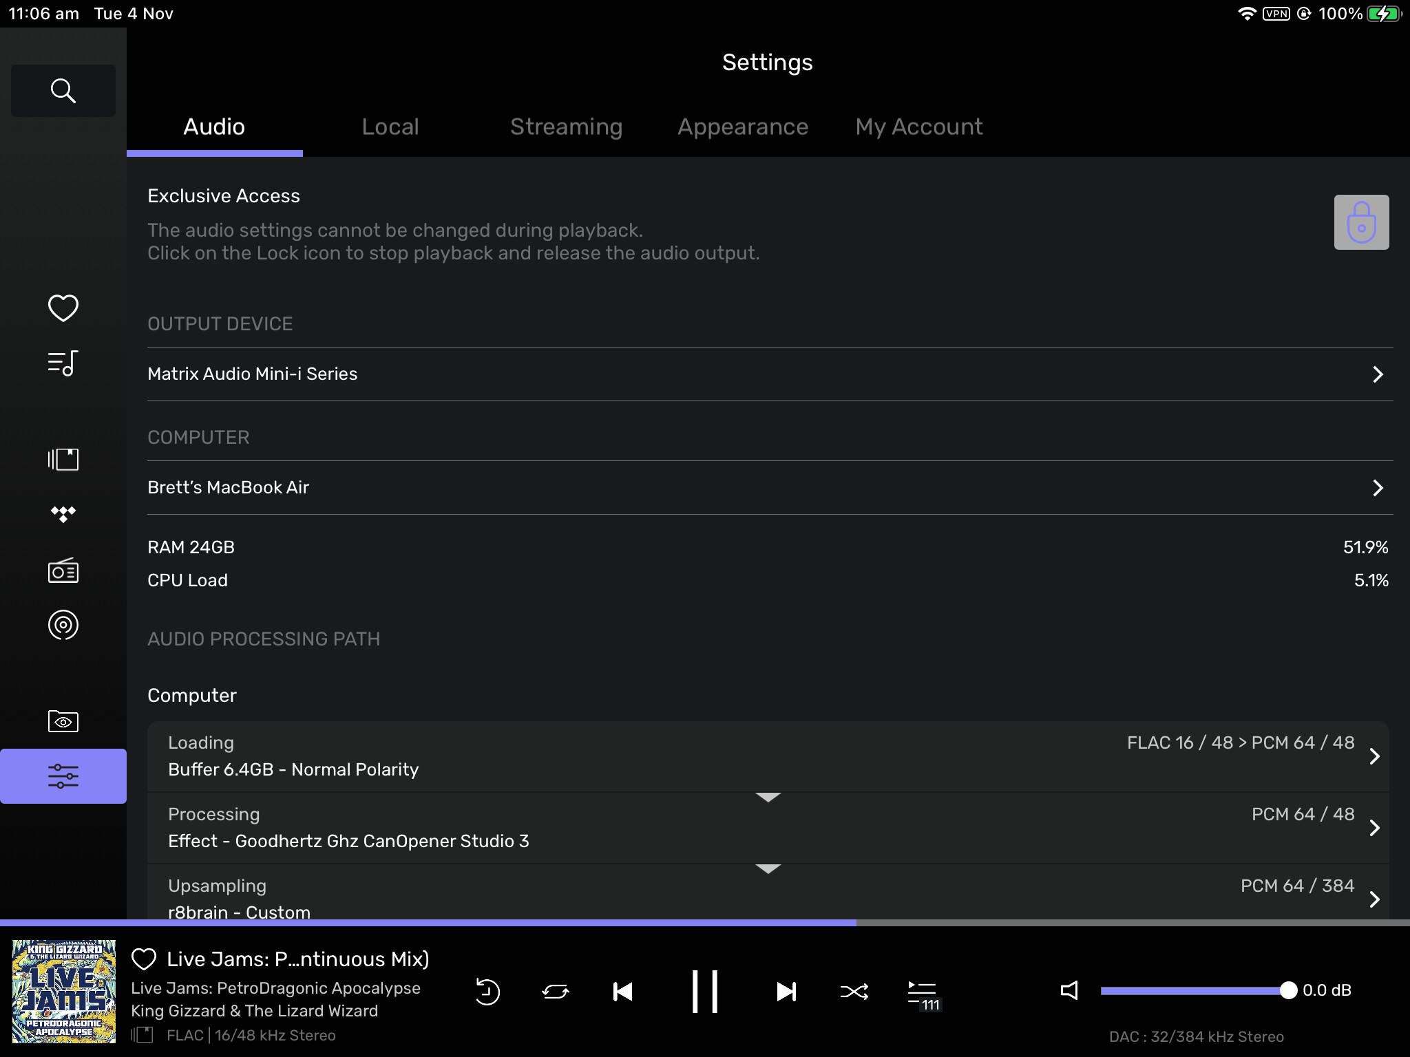Click the FLAC 16/48 kHz Stereo format label

pyautogui.click(x=251, y=1035)
